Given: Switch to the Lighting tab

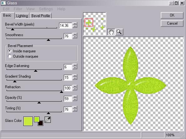Looking at the screenshot, I should (22, 16).
